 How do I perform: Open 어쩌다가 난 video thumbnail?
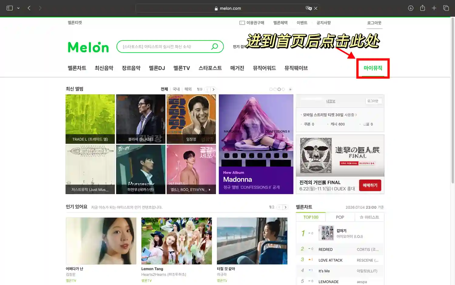(x=101, y=241)
